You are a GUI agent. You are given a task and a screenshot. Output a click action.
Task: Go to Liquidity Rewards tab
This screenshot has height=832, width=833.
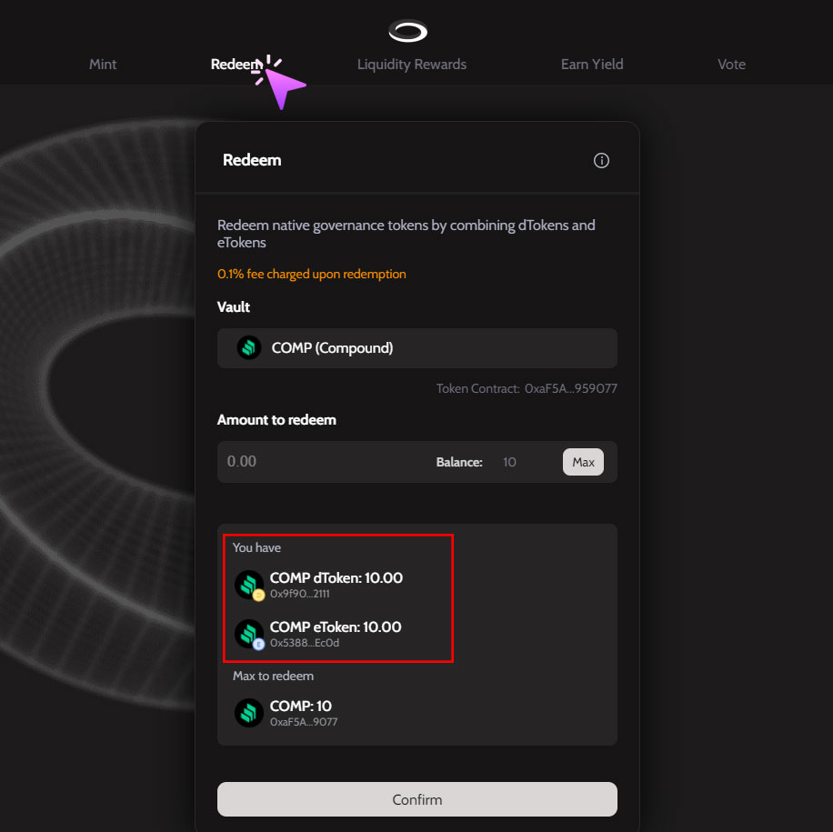(412, 65)
